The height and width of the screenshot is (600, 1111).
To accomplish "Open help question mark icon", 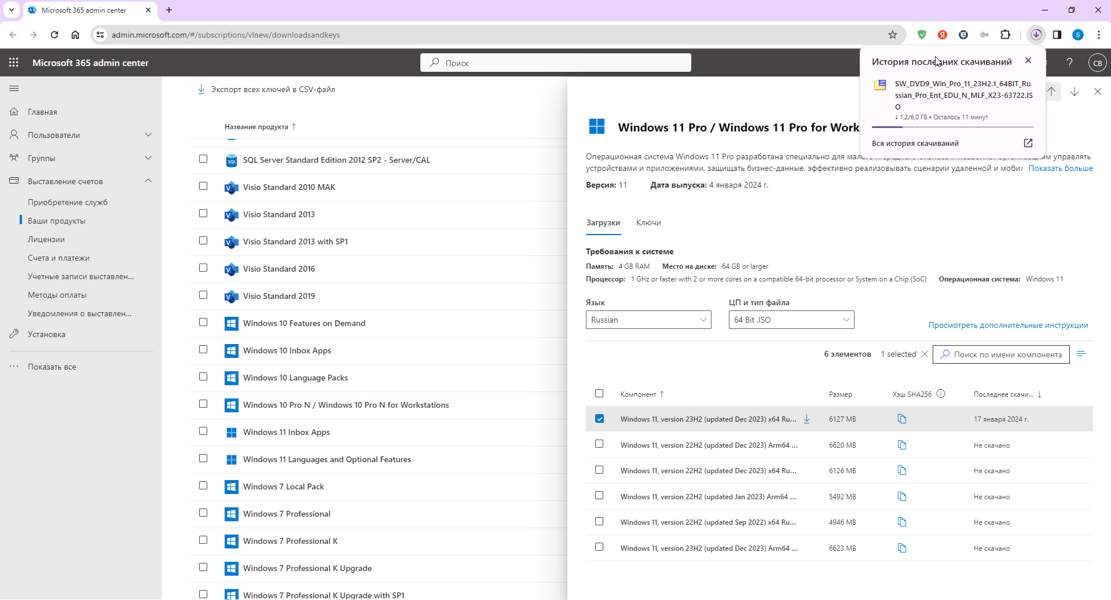I will 1069,63.
